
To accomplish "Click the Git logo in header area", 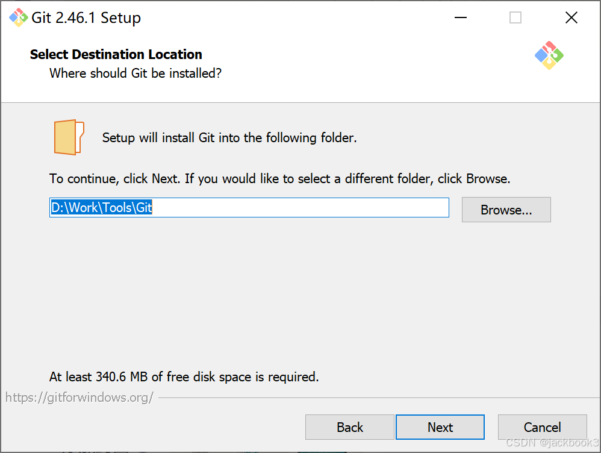I will (549, 55).
